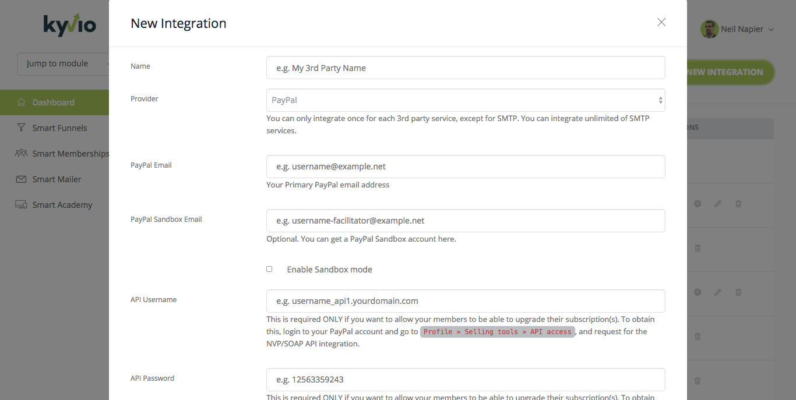This screenshot has width=796, height=400.
Task: Click the API Username input field
Action: click(x=466, y=301)
